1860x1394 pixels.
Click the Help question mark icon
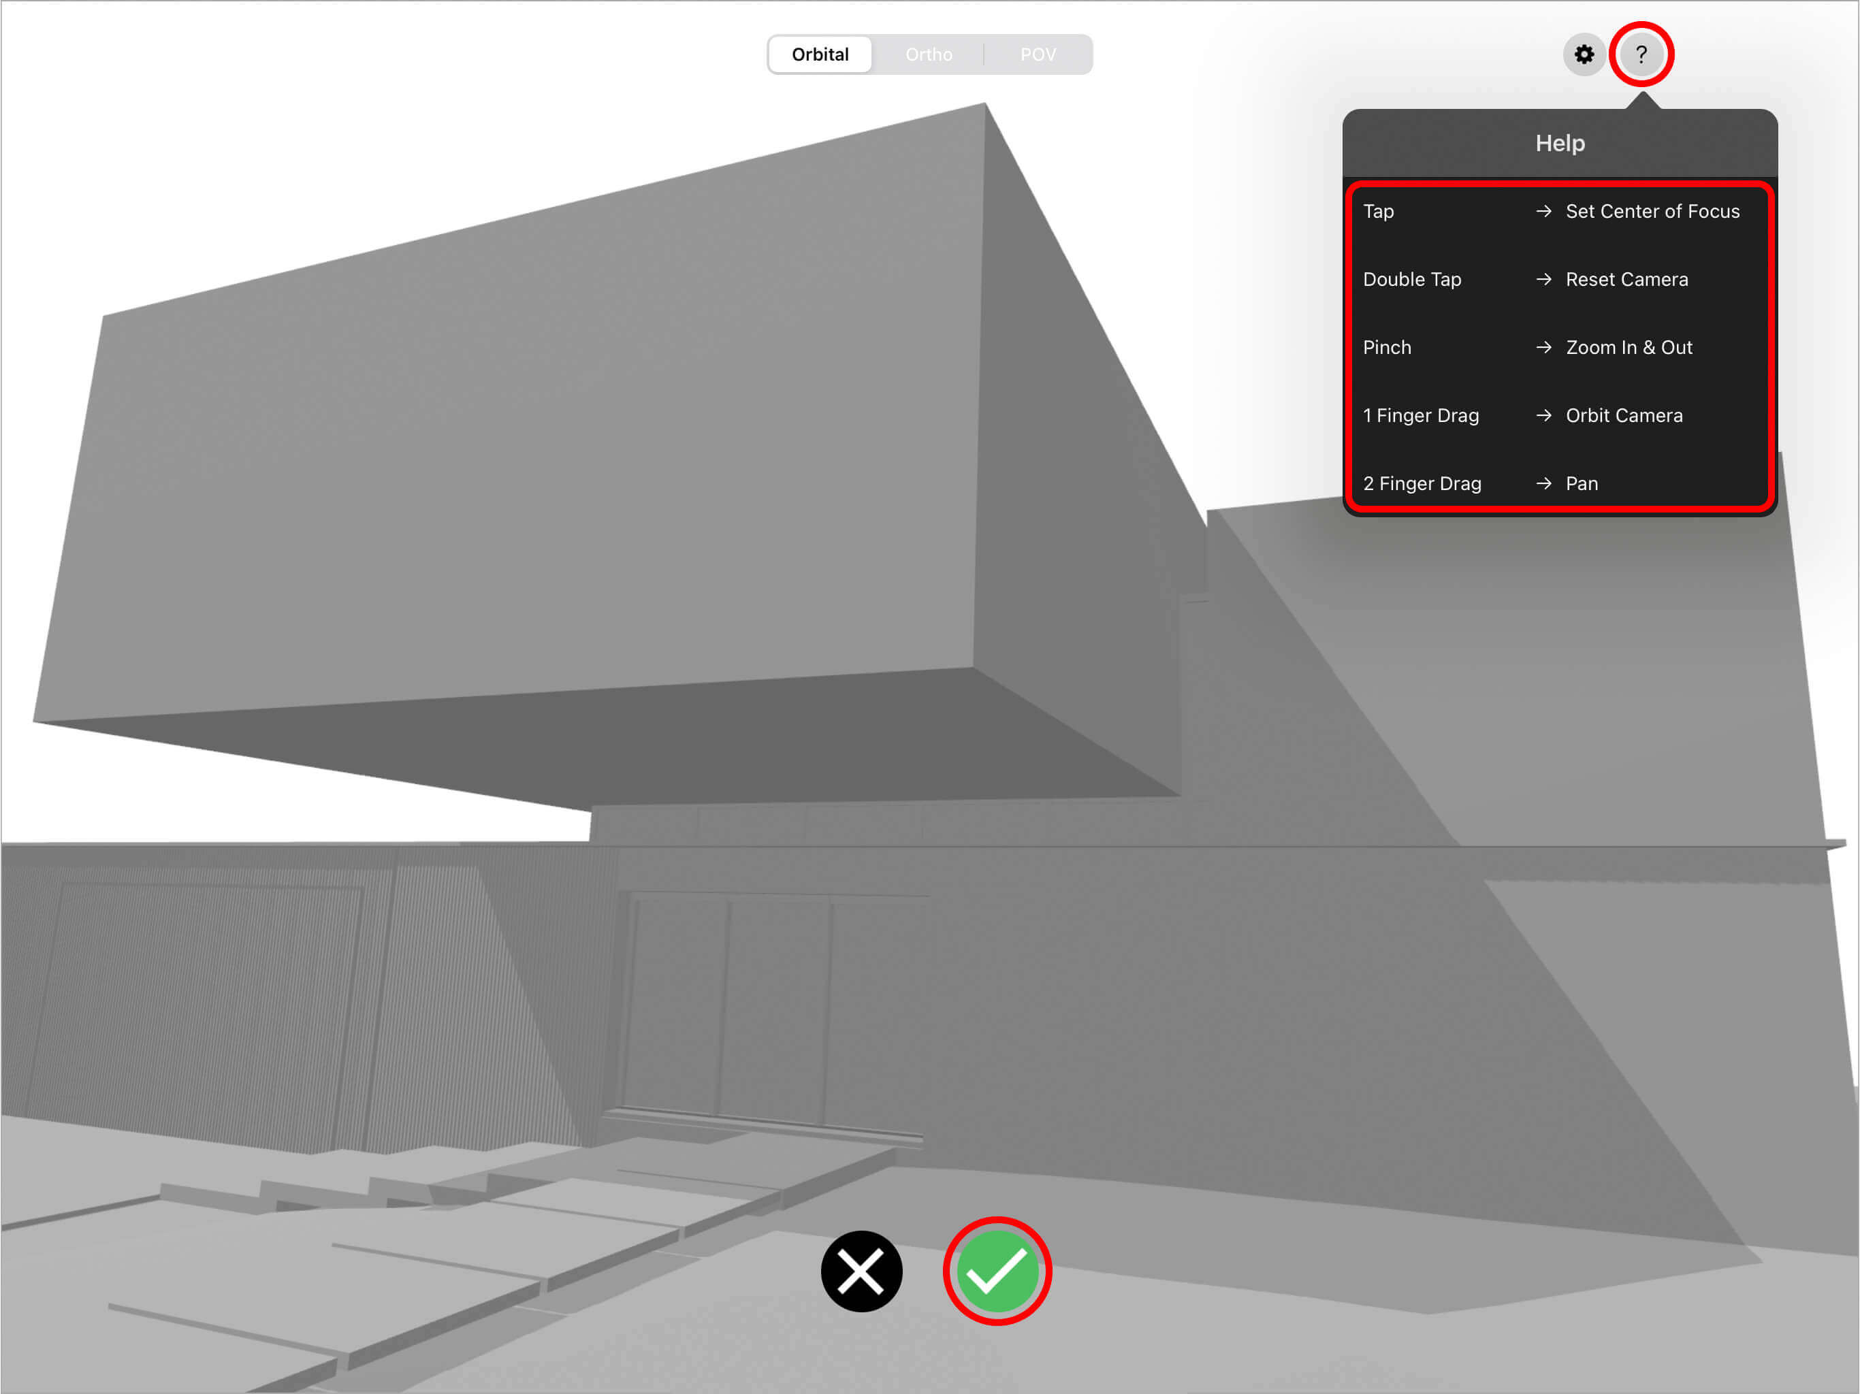click(x=1643, y=54)
